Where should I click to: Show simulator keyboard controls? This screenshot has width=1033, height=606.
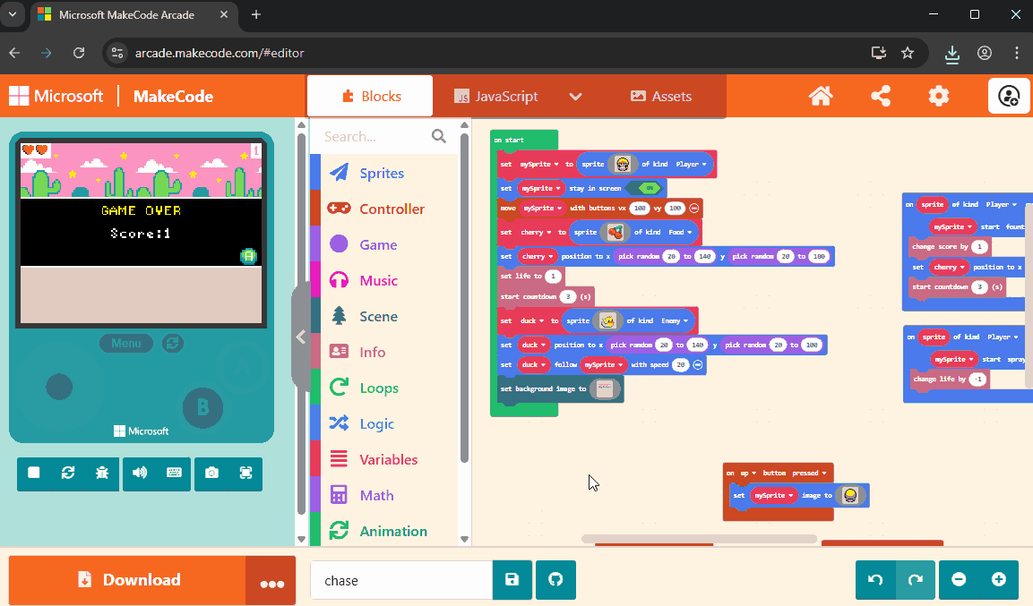174,474
